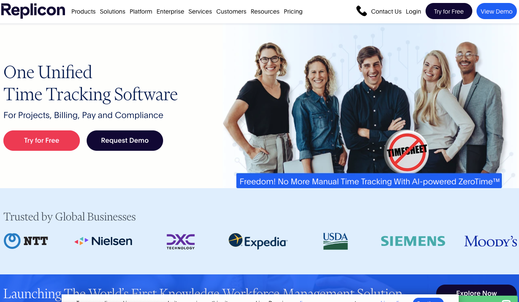Image resolution: width=519 pixels, height=302 pixels.
Task: Open the Customers menu item
Action: 231,11
